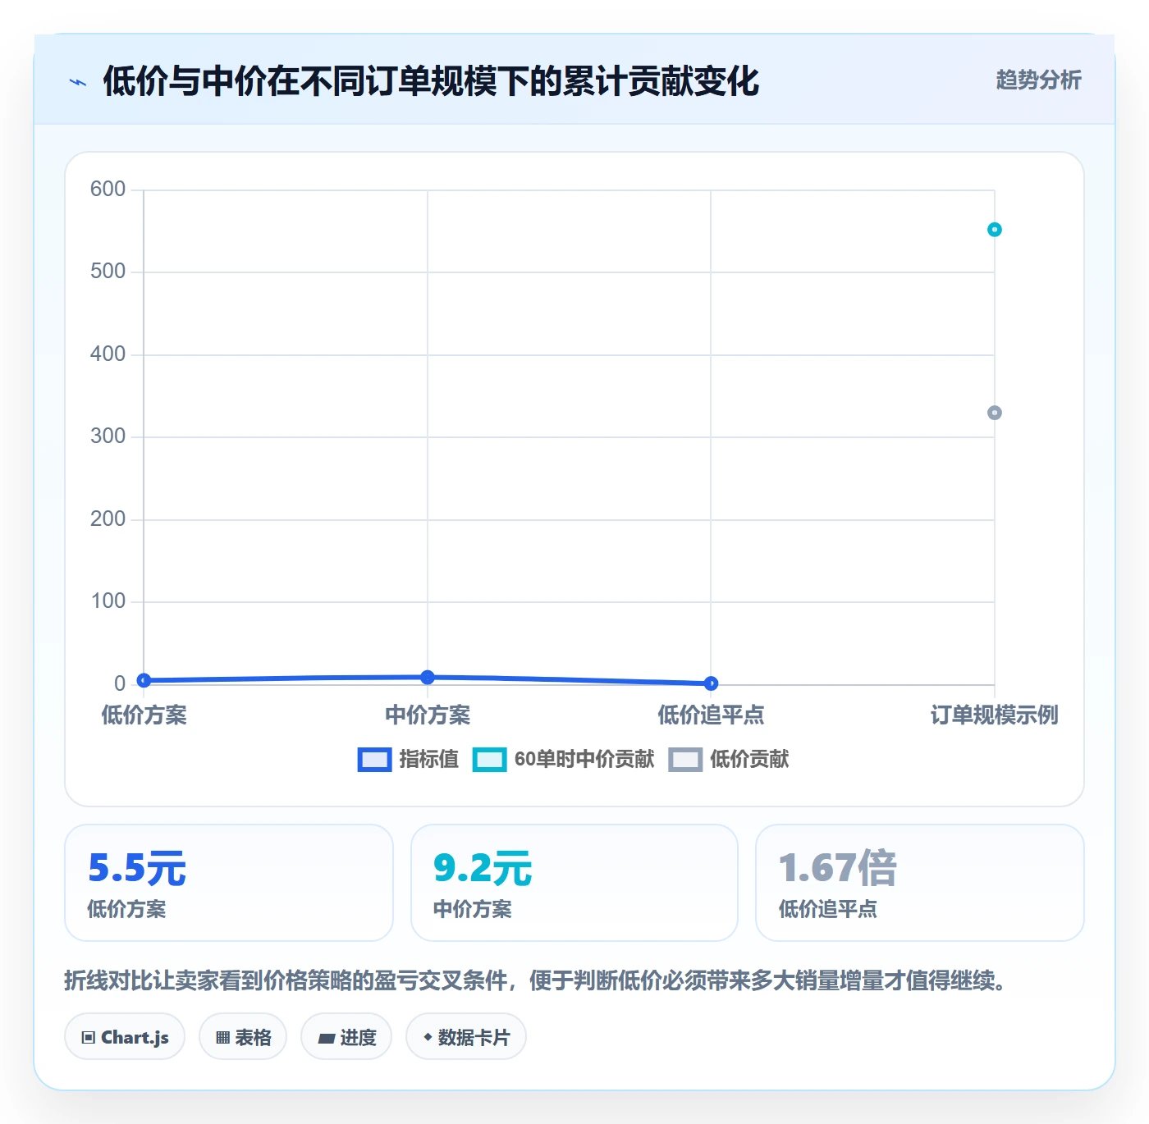The width and height of the screenshot is (1149, 1124).
Task: Click the 指标值 legend label
Action: click(428, 760)
